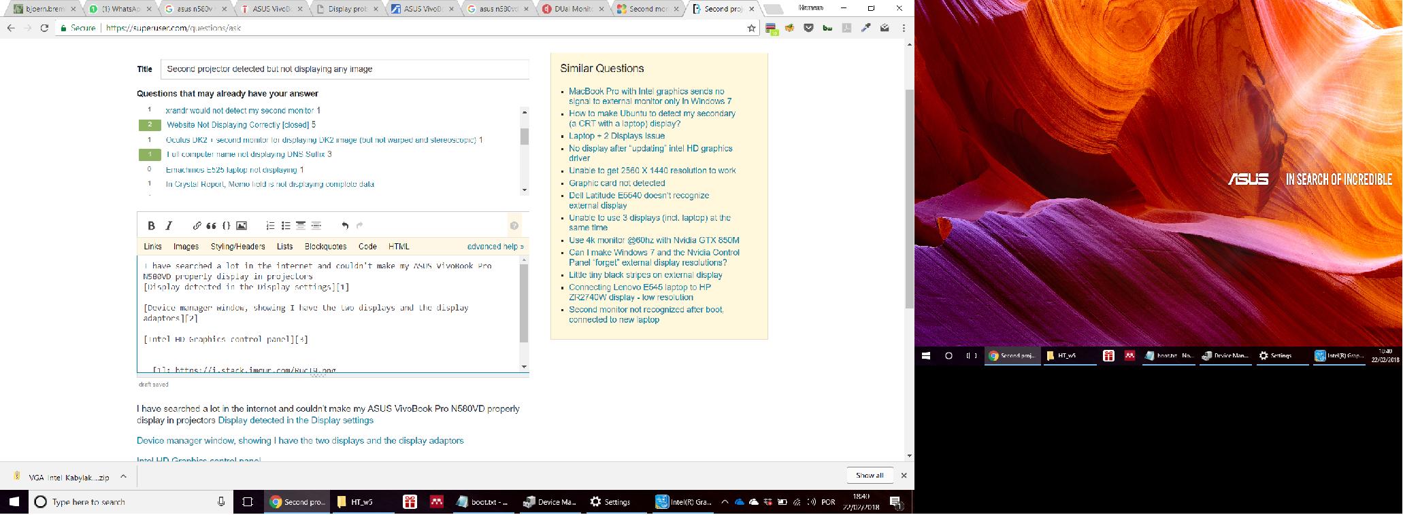Open the VGA Intel Kabylak zip download menu
1403x515 pixels.
coord(123,477)
